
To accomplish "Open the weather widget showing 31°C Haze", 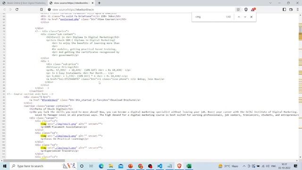I will coord(228,166).
